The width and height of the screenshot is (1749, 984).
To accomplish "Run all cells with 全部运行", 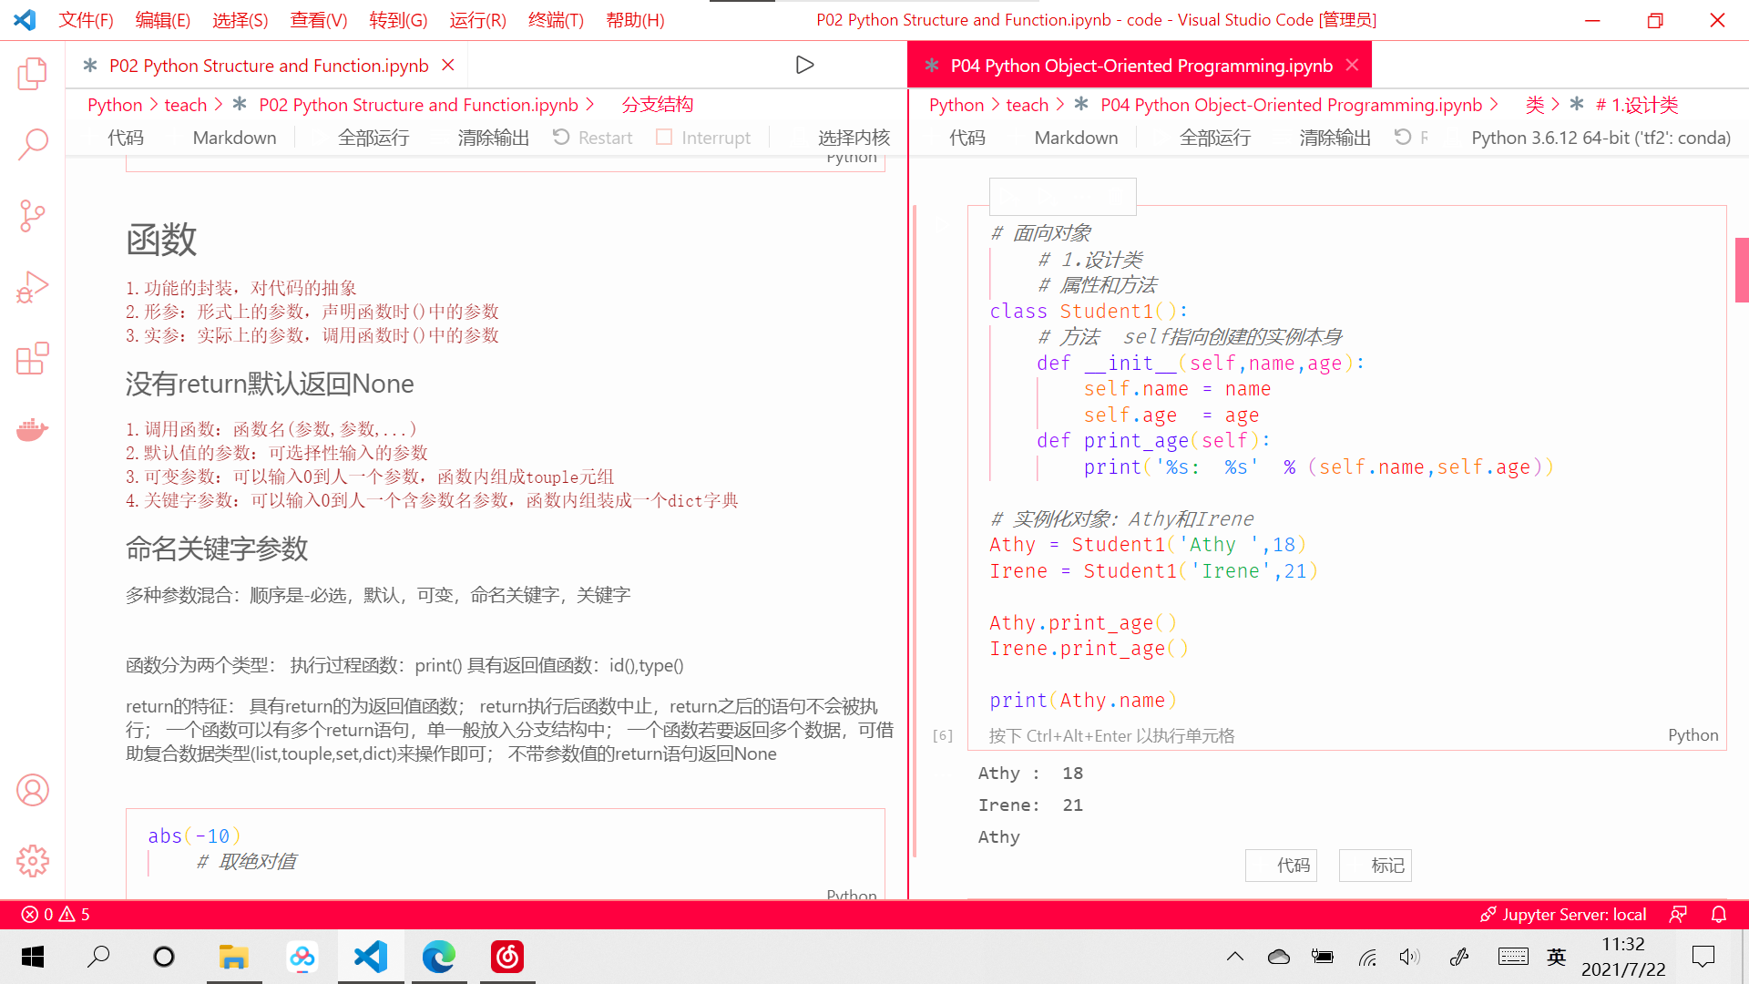I will pyautogui.click(x=373, y=137).
